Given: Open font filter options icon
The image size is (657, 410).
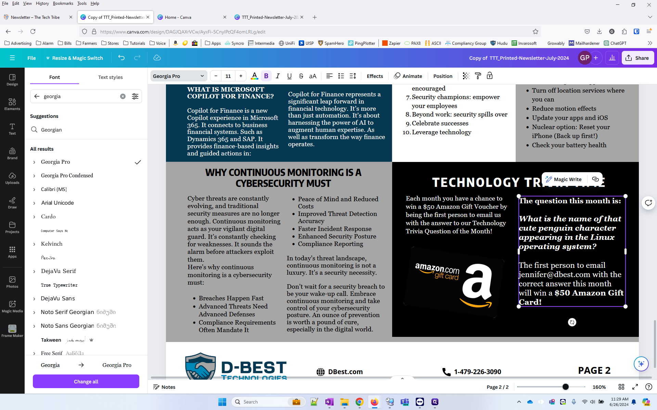Looking at the screenshot, I should click(x=135, y=96).
